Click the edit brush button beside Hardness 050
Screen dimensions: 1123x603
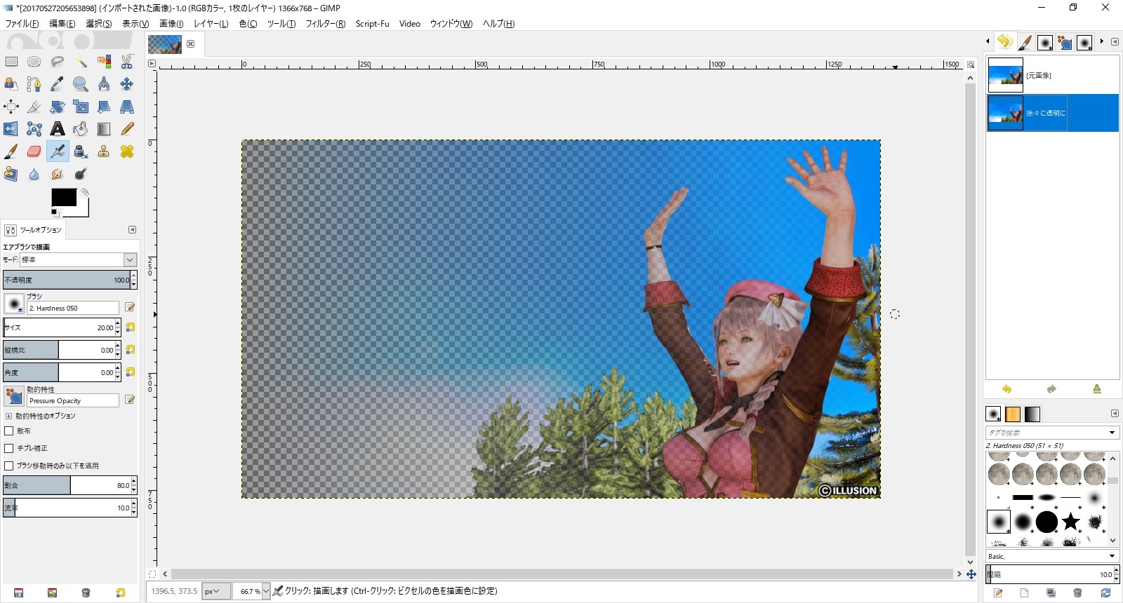point(130,307)
